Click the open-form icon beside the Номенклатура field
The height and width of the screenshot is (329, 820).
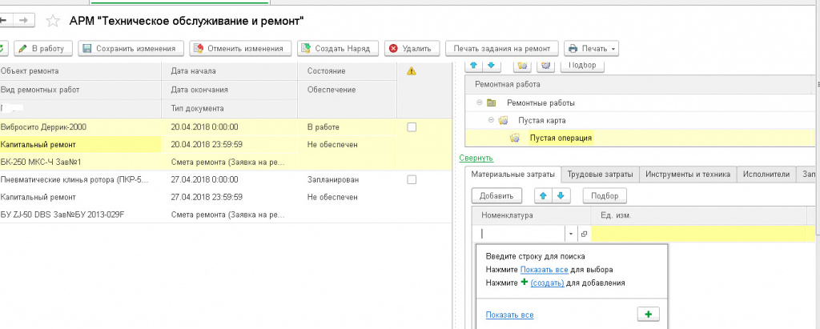coord(584,234)
